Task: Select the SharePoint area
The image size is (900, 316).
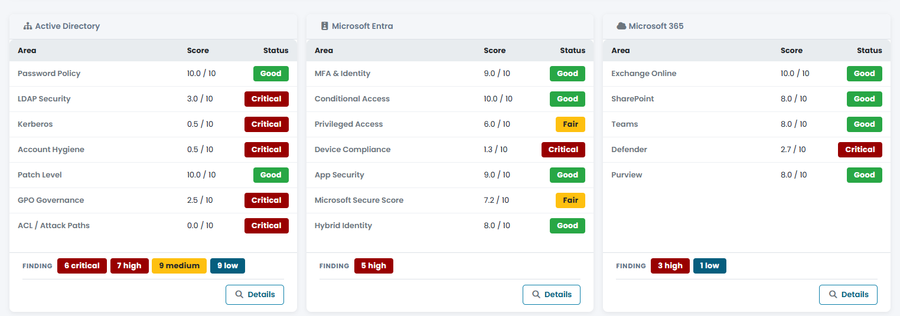Action: (x=632, y=99)
